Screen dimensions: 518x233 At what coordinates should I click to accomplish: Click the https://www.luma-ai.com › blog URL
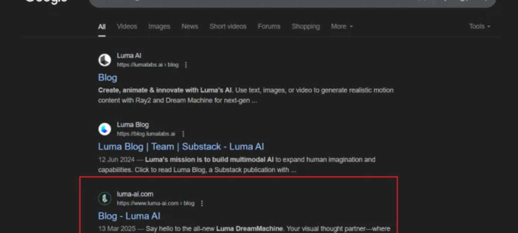(156, 204)
